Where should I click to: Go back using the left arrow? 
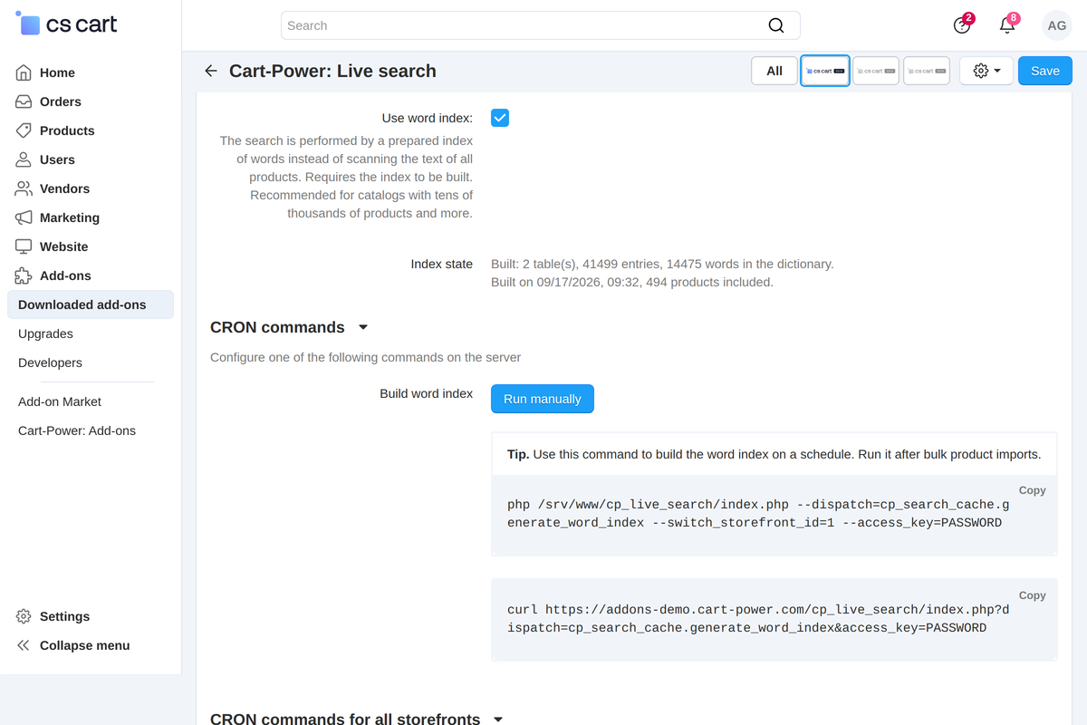[211, 71]
